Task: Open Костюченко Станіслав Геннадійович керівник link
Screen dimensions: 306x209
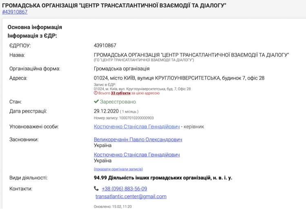Action: (x=137, y=126)
